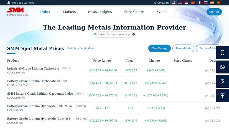Open the WhatsApp contact sidebar icon

coord(222,67)
